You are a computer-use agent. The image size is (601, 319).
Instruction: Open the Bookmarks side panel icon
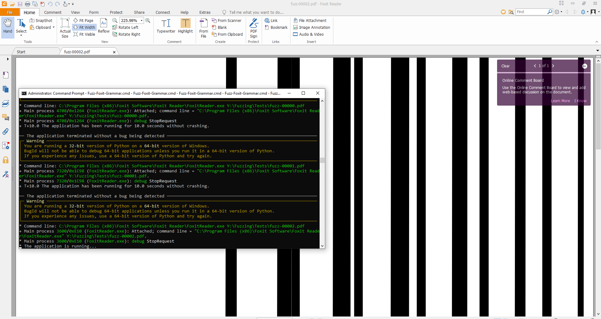(6, 75)
